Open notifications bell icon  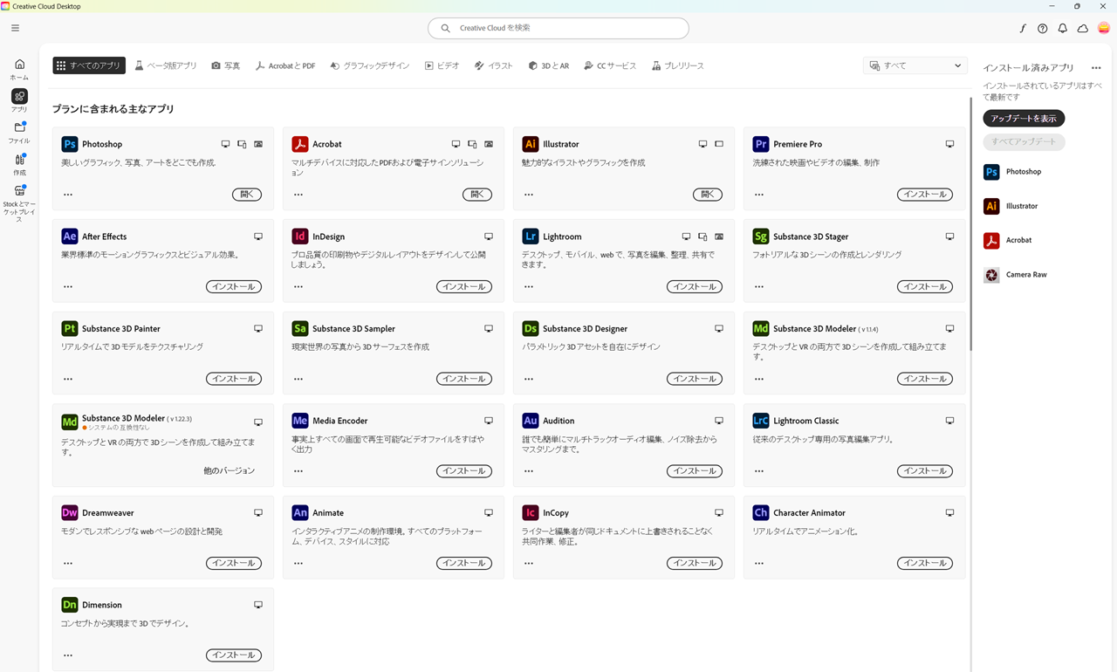(x=1062, y=28)
